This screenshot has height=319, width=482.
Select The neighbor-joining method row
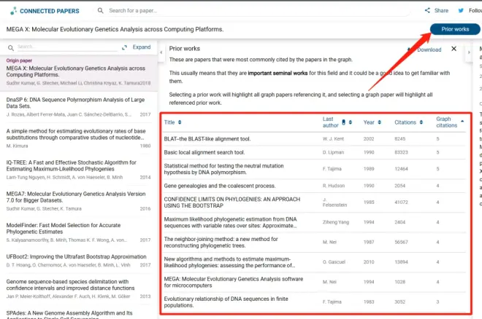tap(314, 243)
